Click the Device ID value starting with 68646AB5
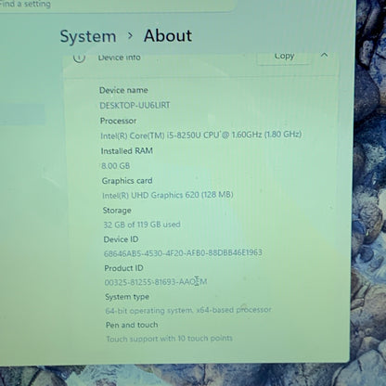The image size is (386, 386). point(183,253)
